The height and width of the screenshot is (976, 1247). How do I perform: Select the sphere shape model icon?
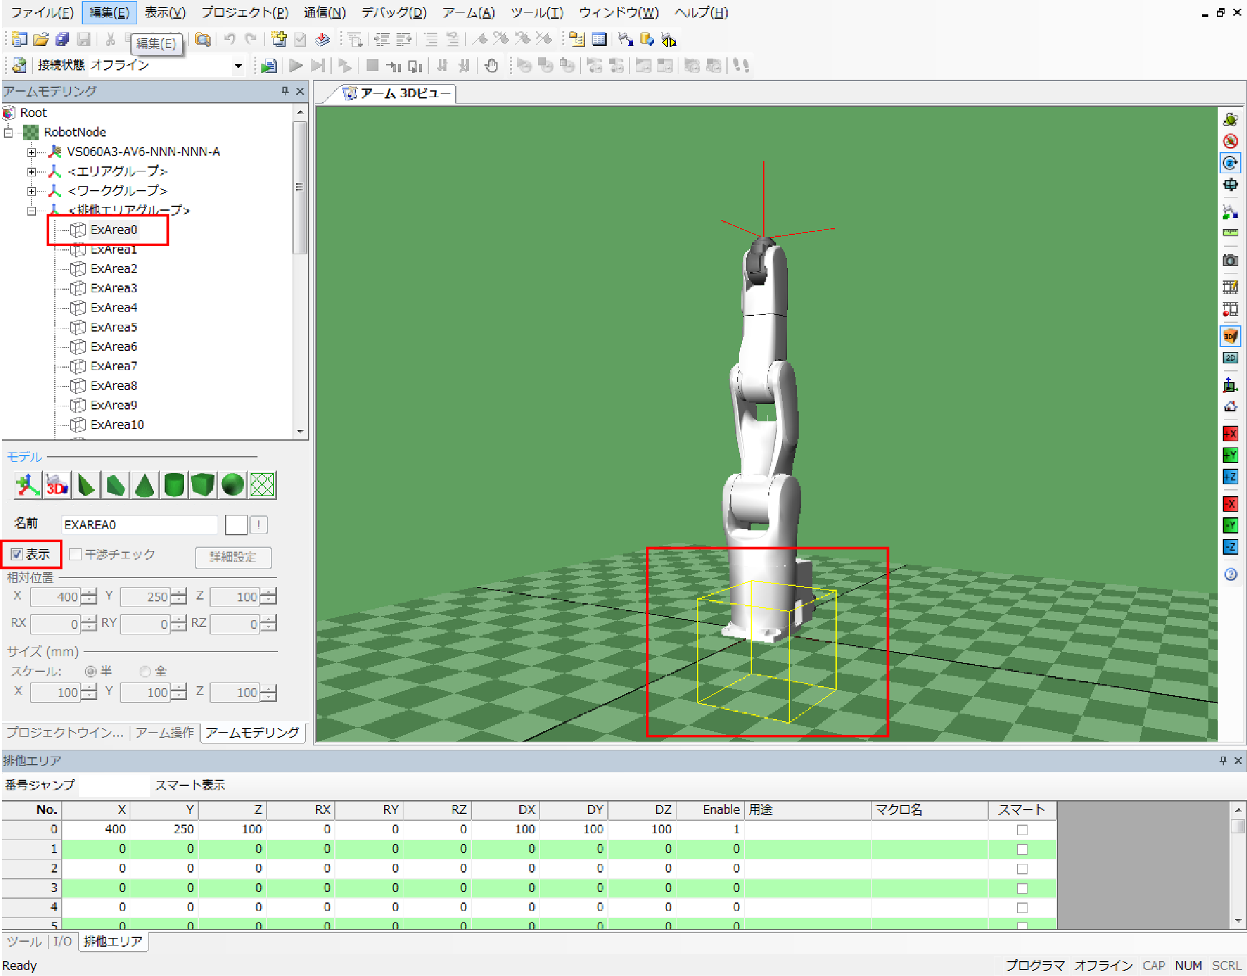point(233,485)
